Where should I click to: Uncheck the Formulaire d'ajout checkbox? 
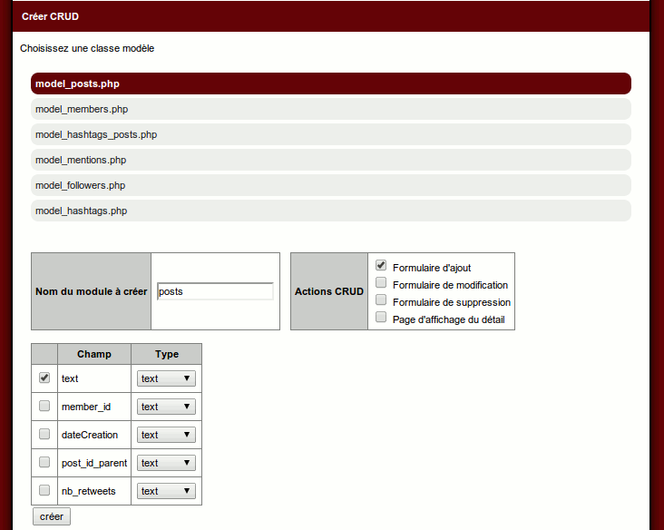[x=382, y=266]
